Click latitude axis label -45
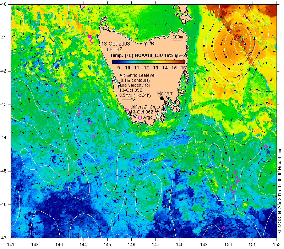This screenshot has width=284, height=249. click(x=3, y=171)
